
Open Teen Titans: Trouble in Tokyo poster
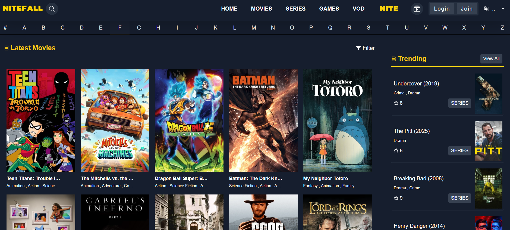pyautogui.click(x=41, y=120)
